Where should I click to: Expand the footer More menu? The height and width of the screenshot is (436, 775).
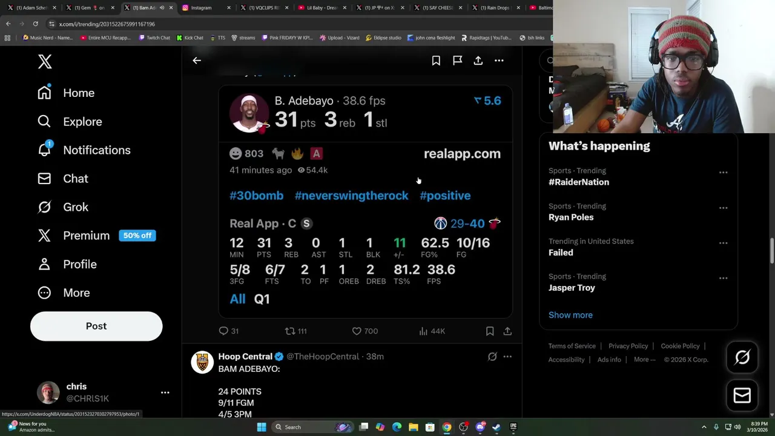(x=644, y=360)
